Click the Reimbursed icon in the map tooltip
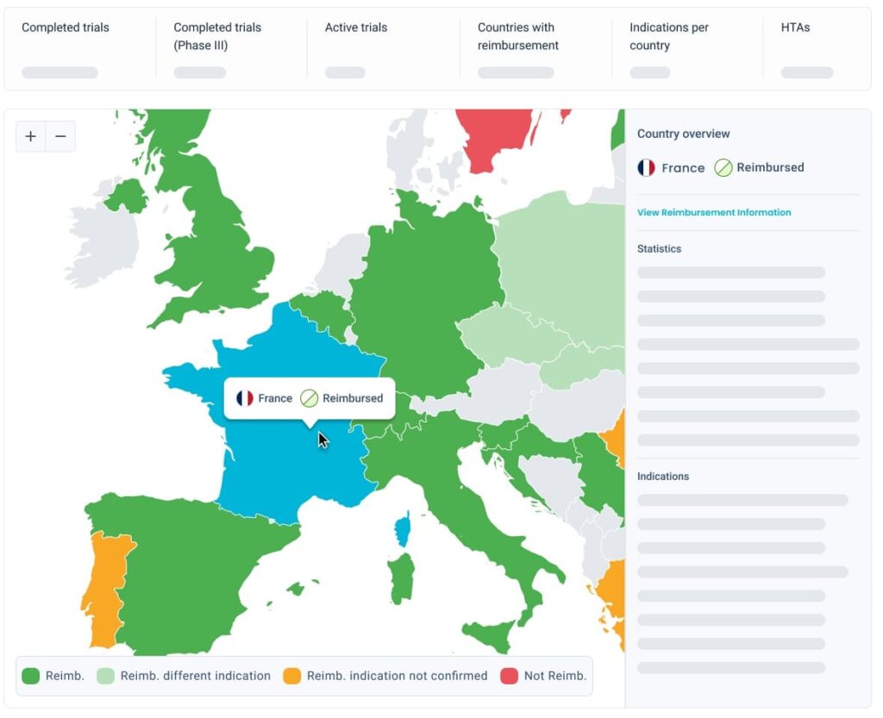The image size is (883, 718). [309, 398]
